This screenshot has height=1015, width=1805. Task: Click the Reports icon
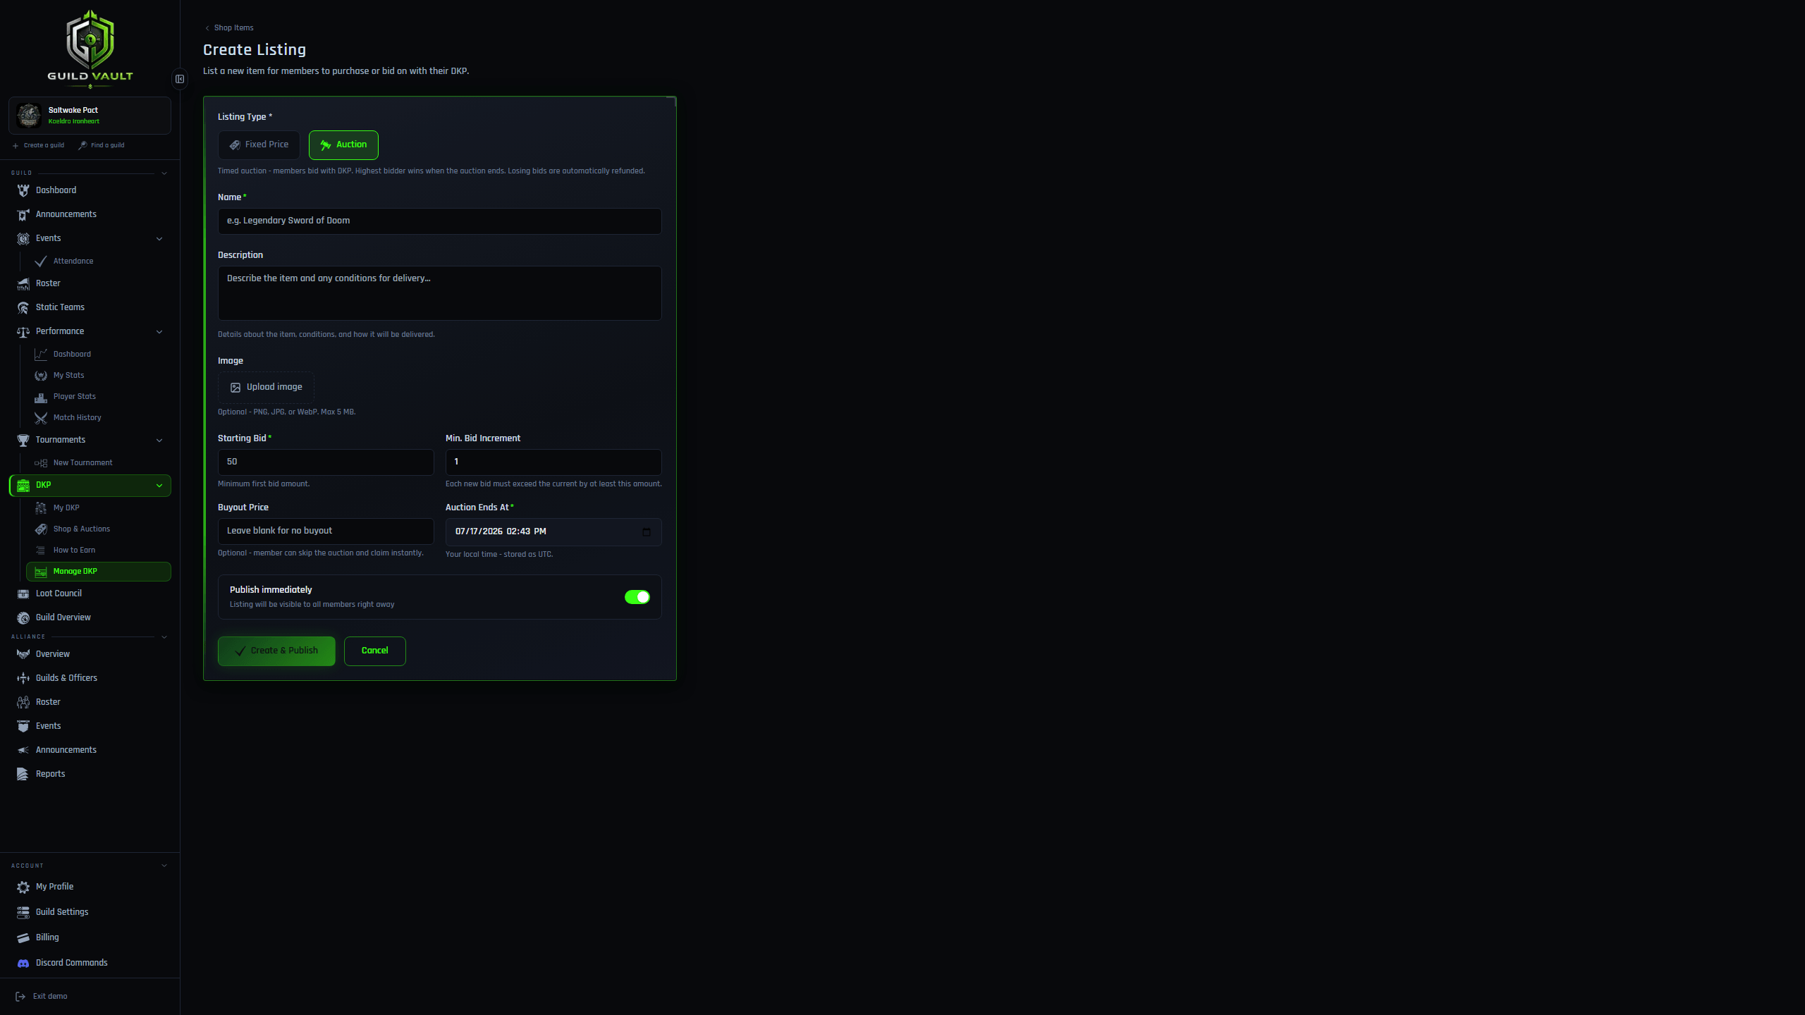pyautogui.click(x=23, y=774)
